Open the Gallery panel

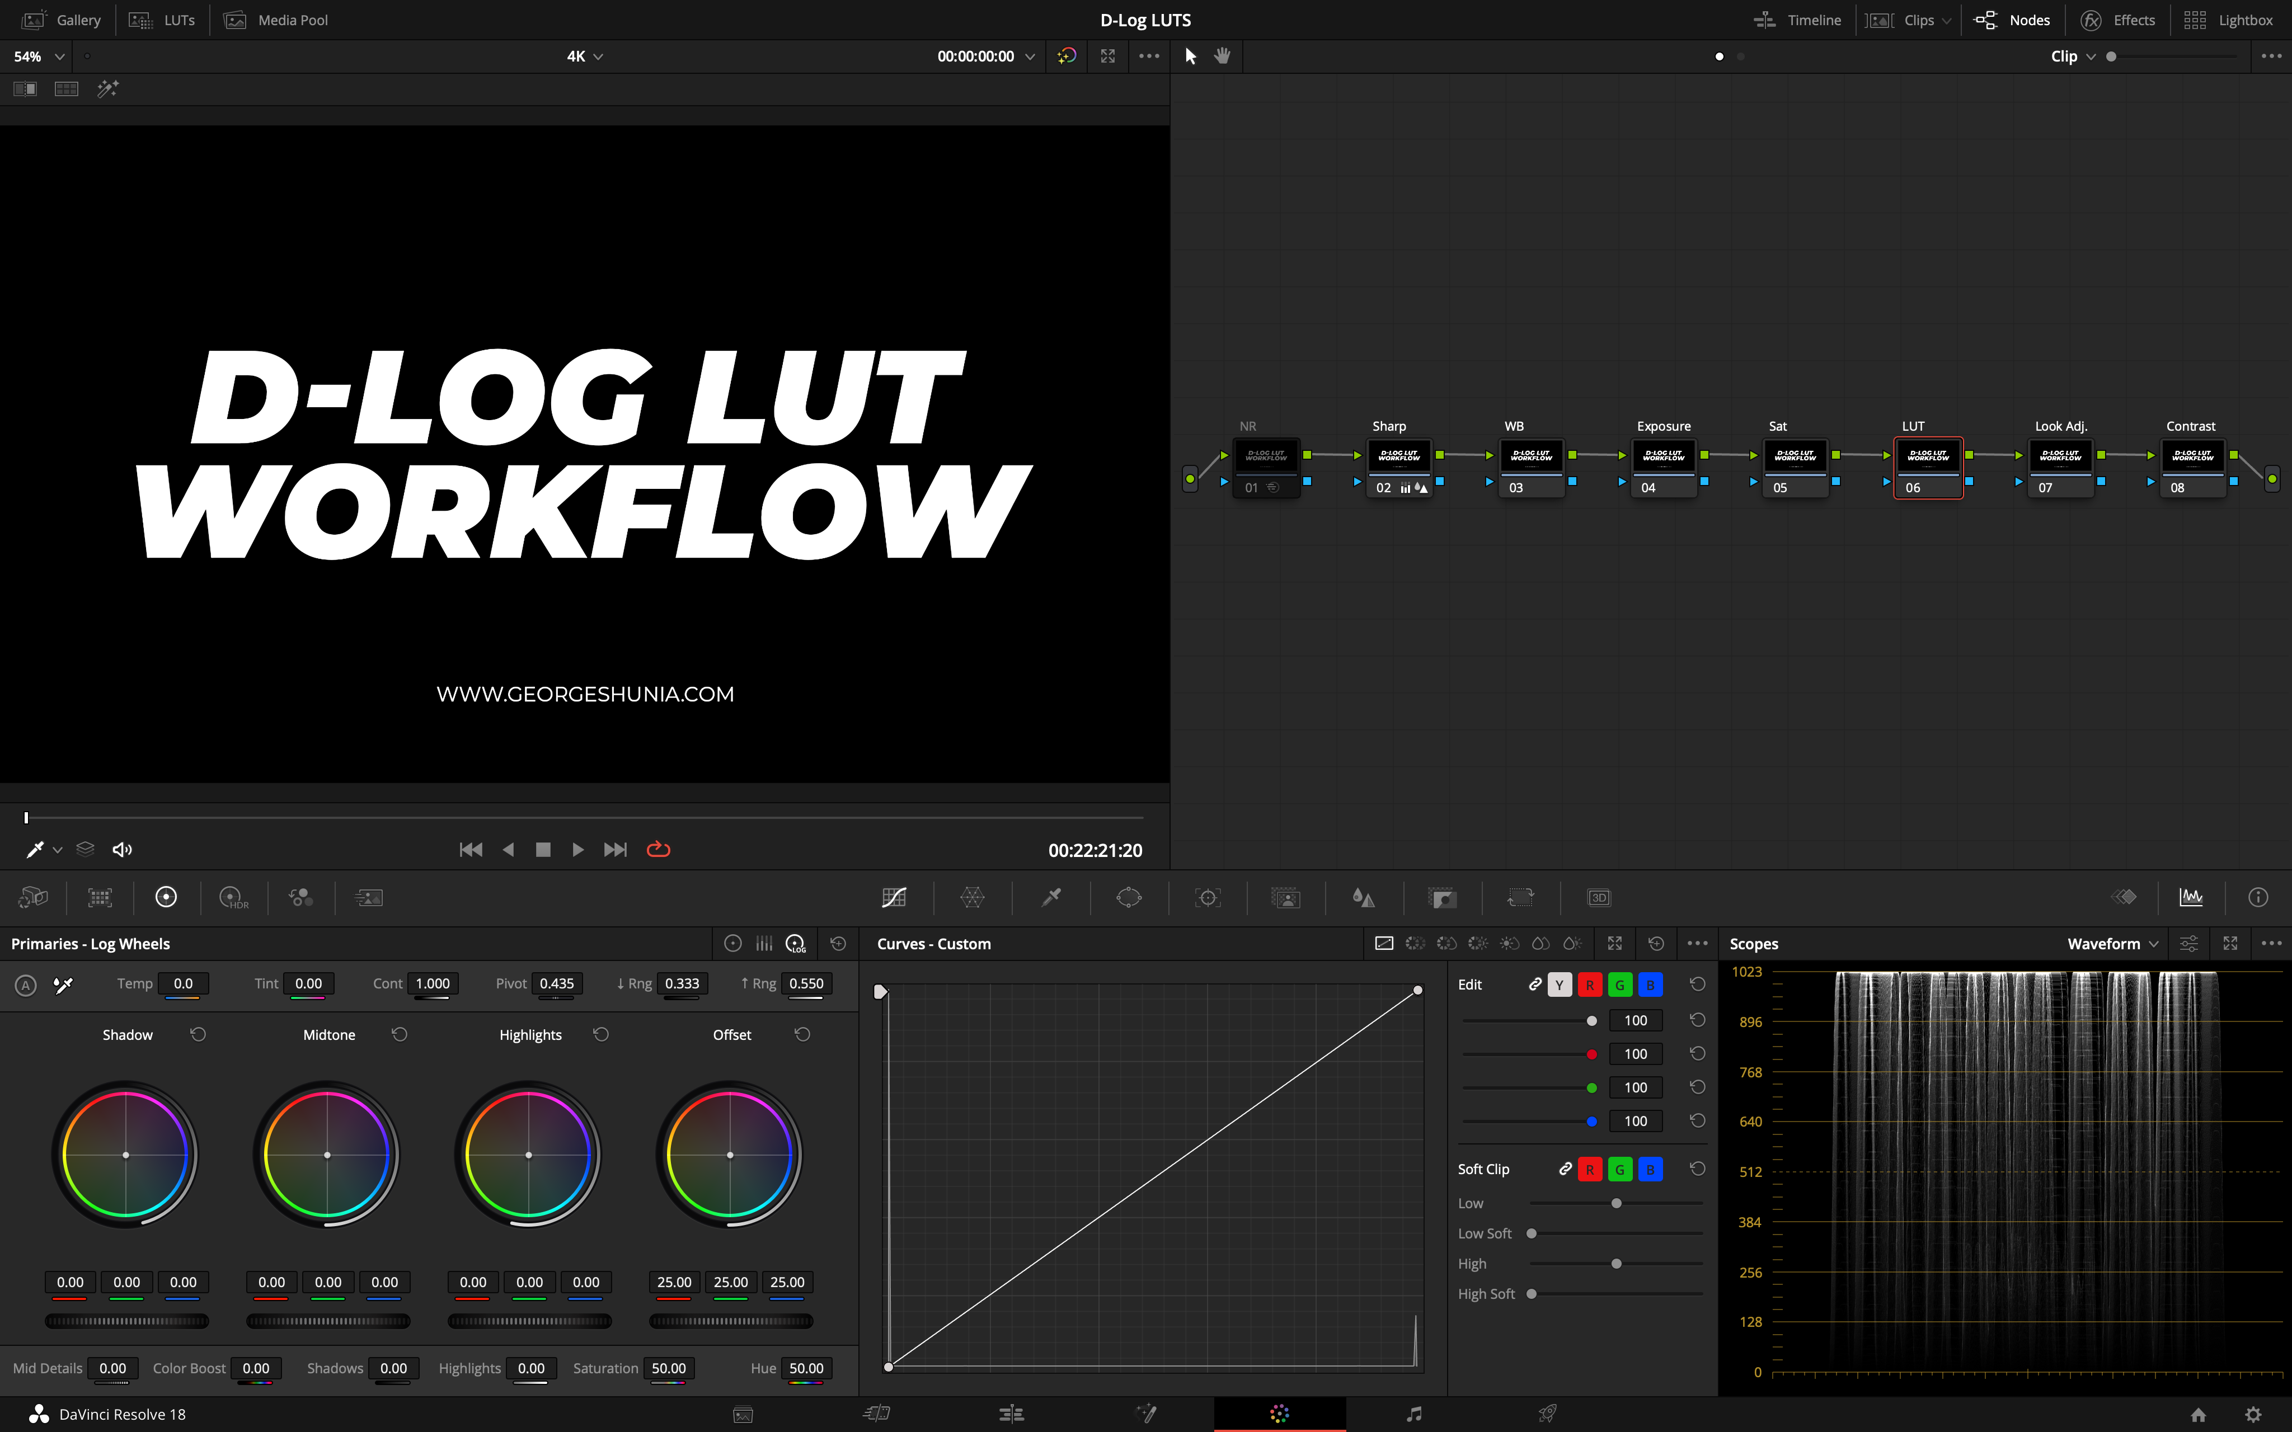(63, 20)
